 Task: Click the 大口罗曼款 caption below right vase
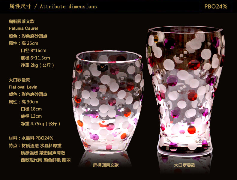pyautogui.click(x=184, y=165)
